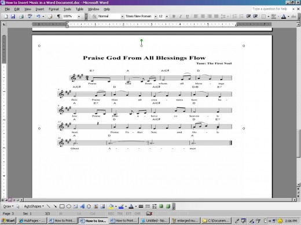Open the File menu
The height and width of the screenshot is (225, 301).
pyautogui.click(x=8, y=9)
